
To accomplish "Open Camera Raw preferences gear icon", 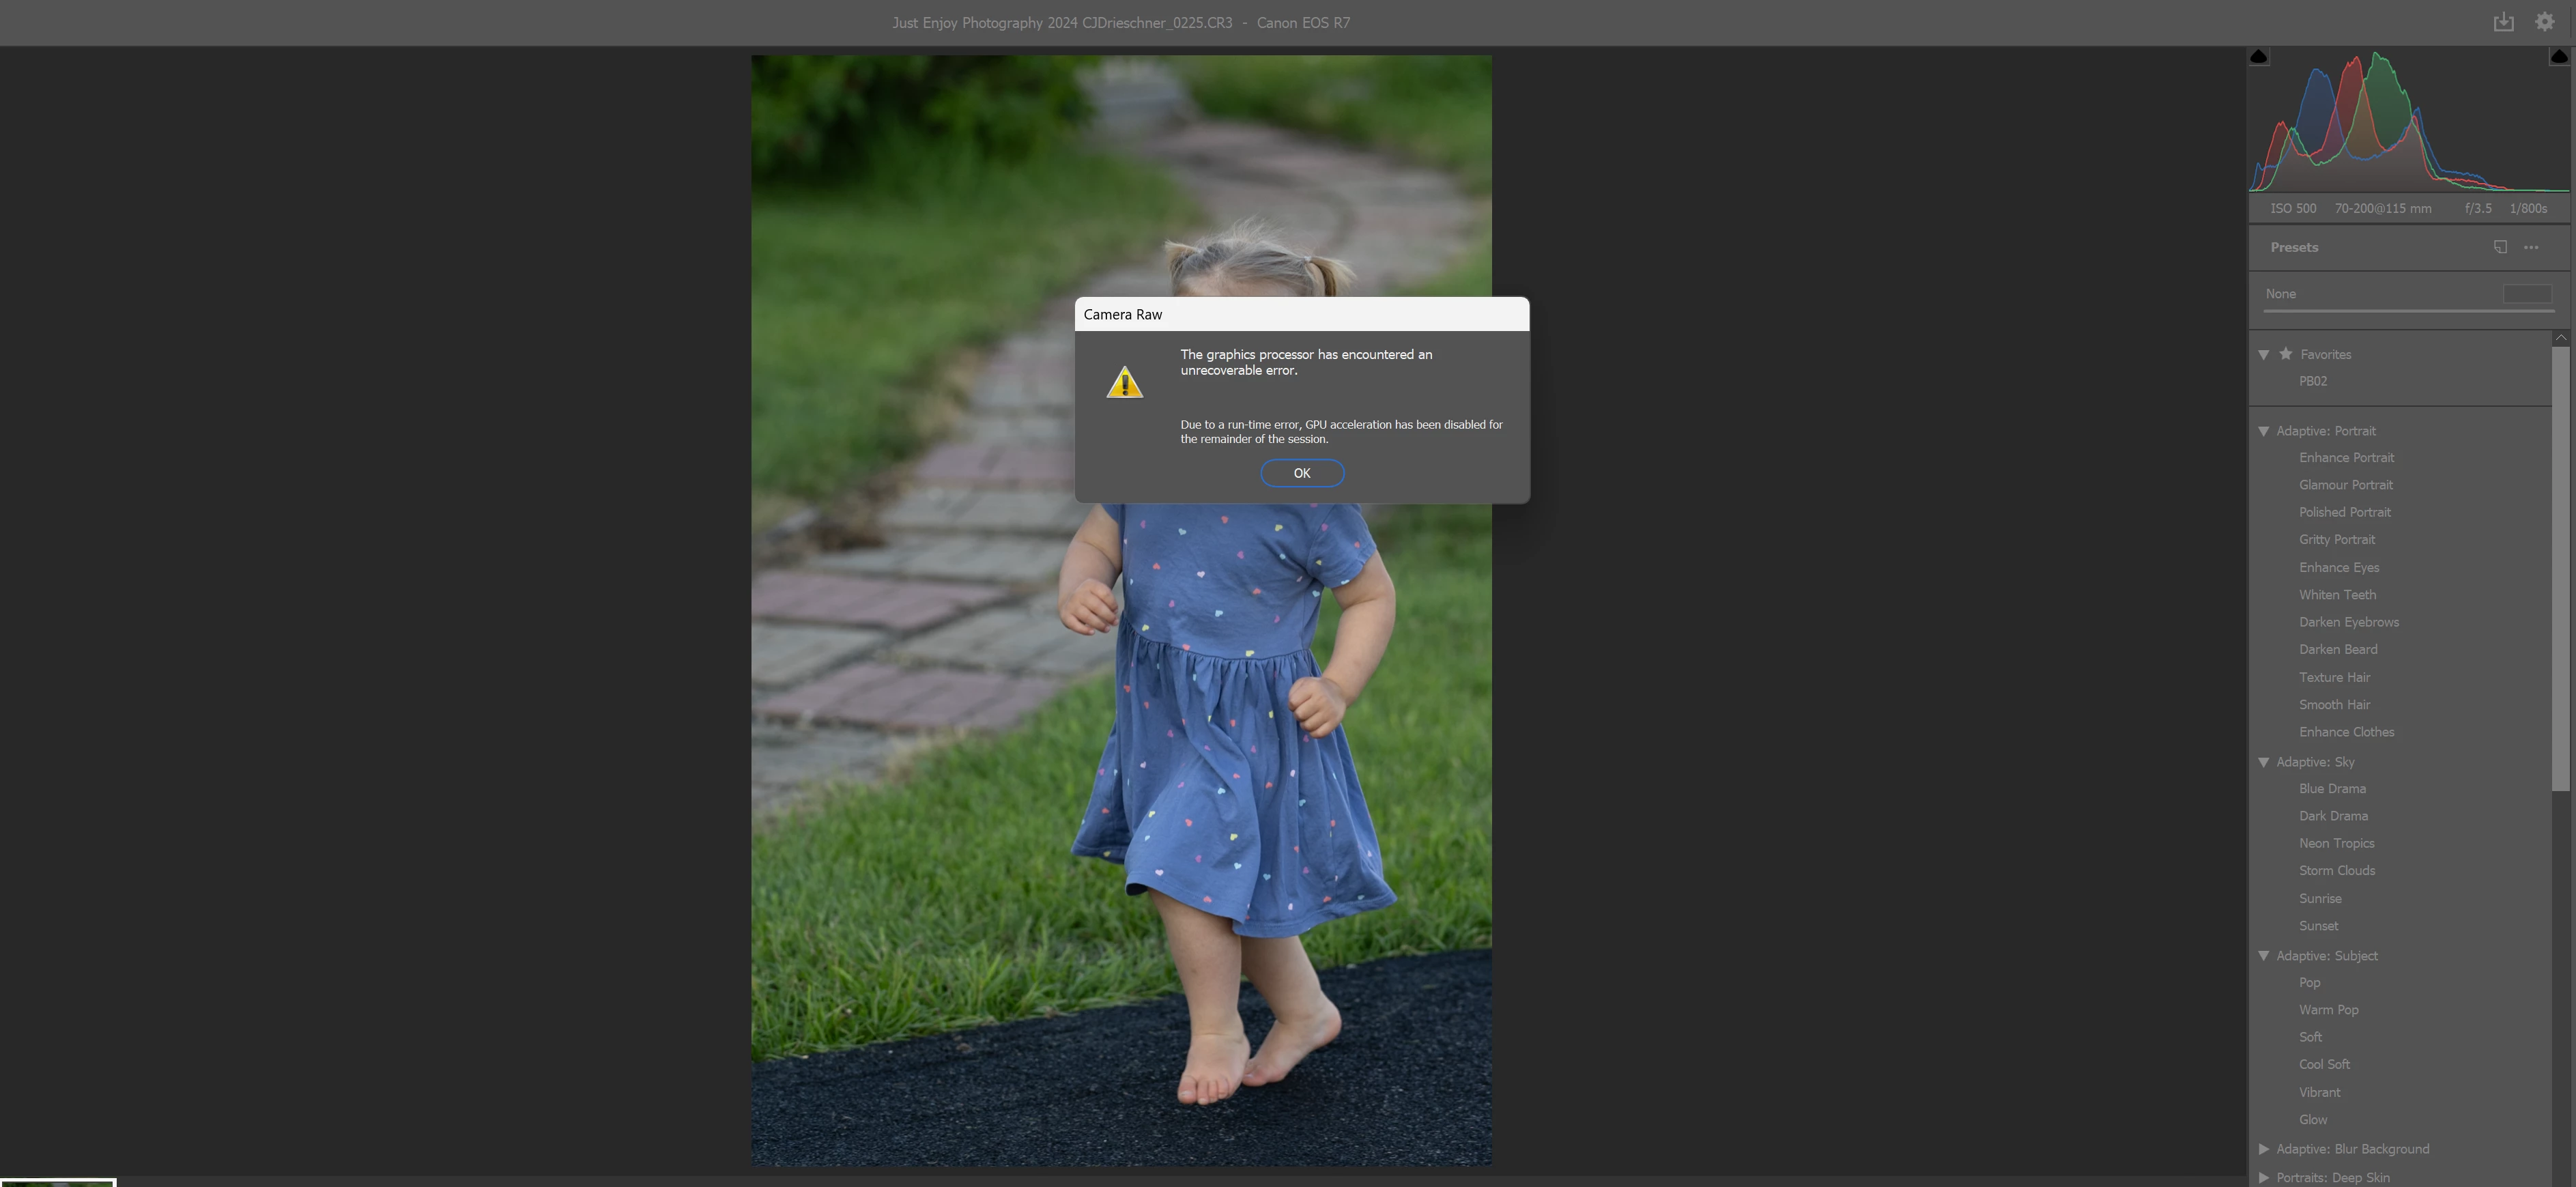I will click(x=2545, y=22).
